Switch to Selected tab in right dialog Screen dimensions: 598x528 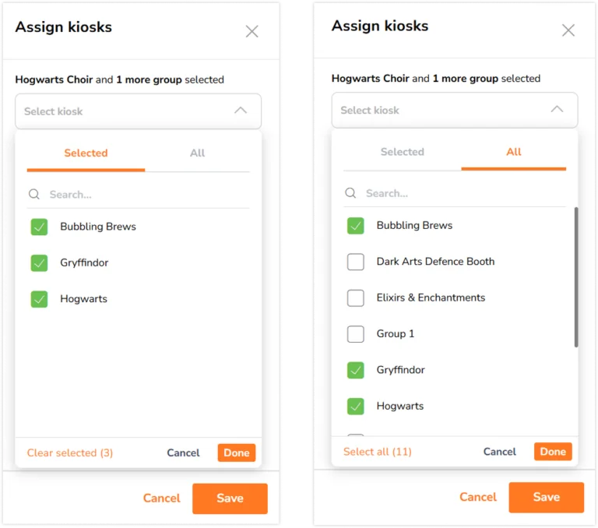[402, 152]
